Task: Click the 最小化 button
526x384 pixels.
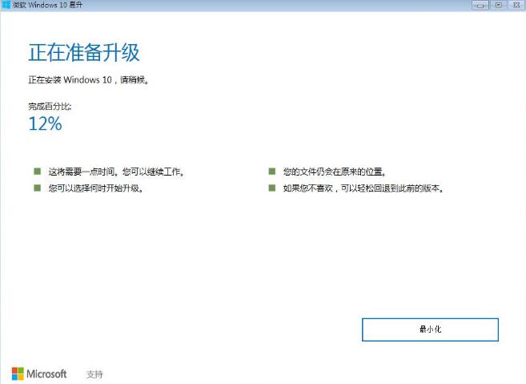Action: tap(430, 329)
